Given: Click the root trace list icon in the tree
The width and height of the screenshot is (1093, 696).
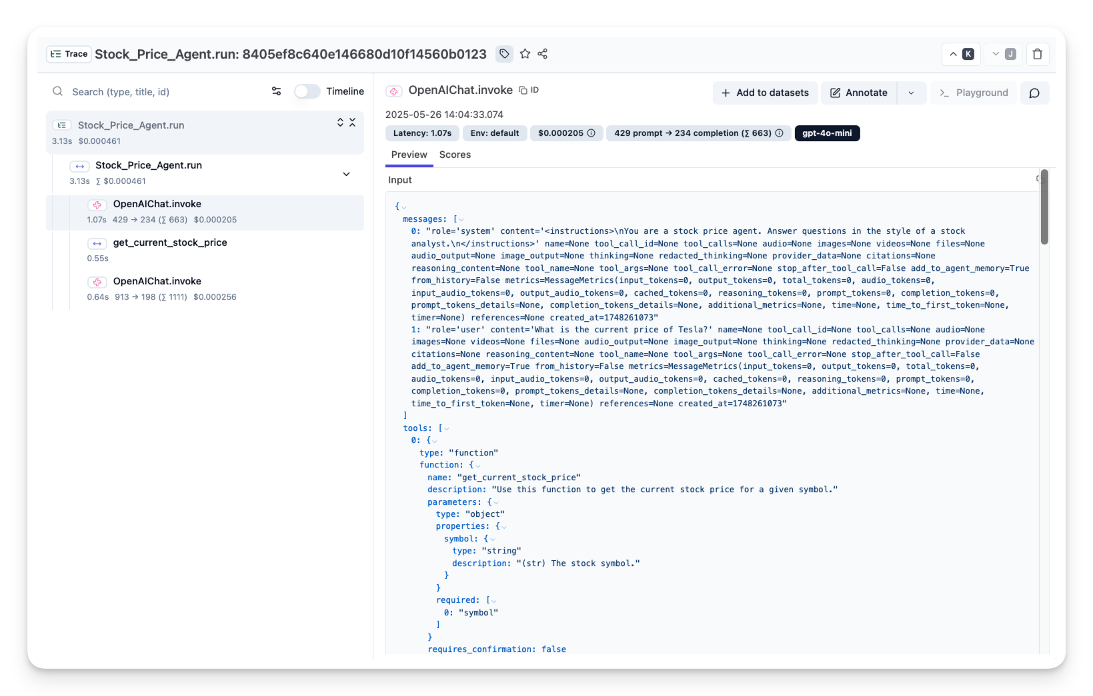Looking at the screenshot, I should click(x=62, y=125).
